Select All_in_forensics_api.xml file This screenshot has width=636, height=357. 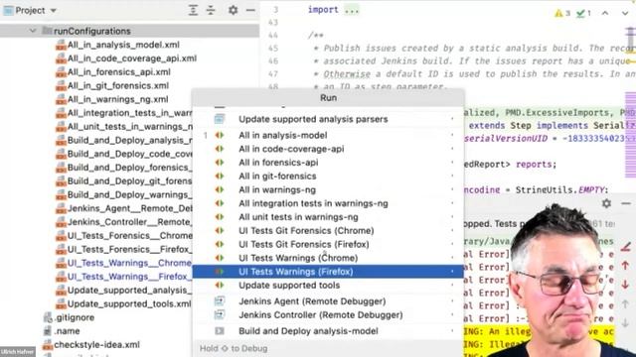119,72
